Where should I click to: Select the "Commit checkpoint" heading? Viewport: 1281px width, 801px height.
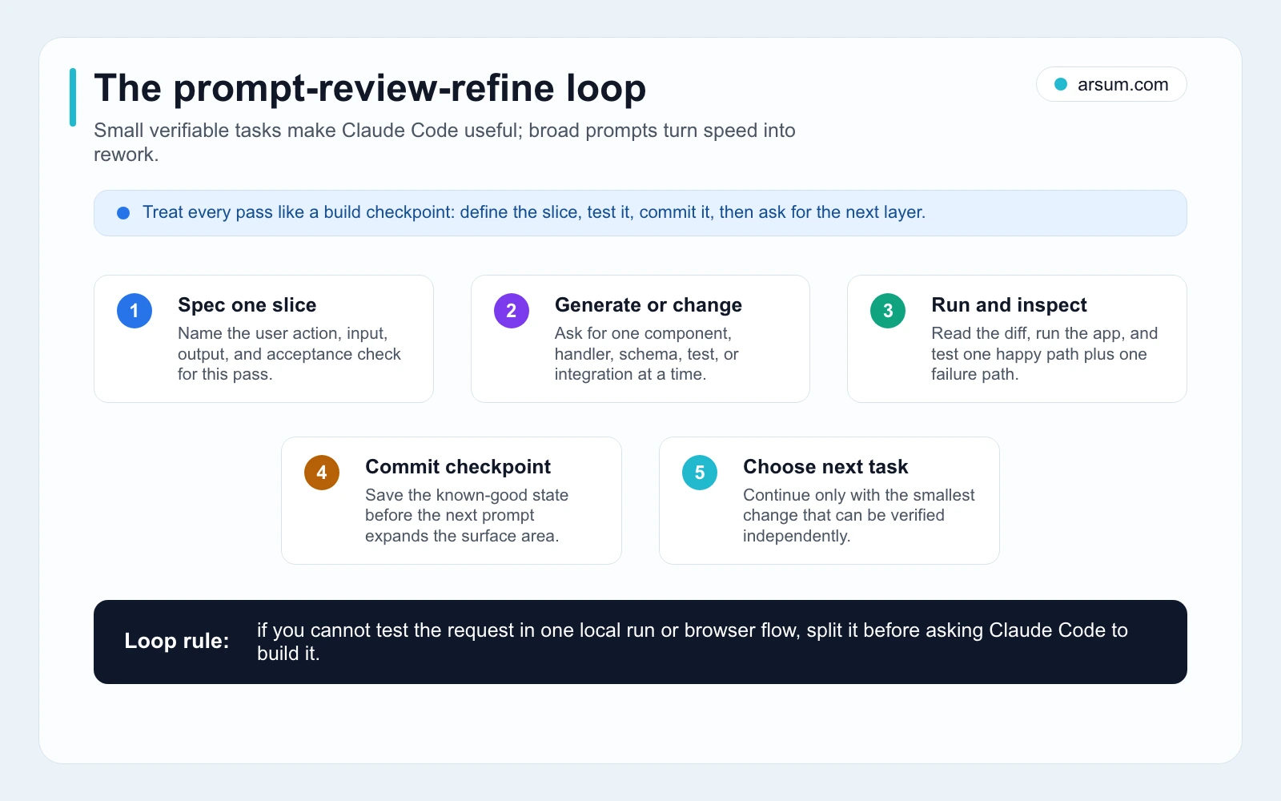click(x=458, y=467)
